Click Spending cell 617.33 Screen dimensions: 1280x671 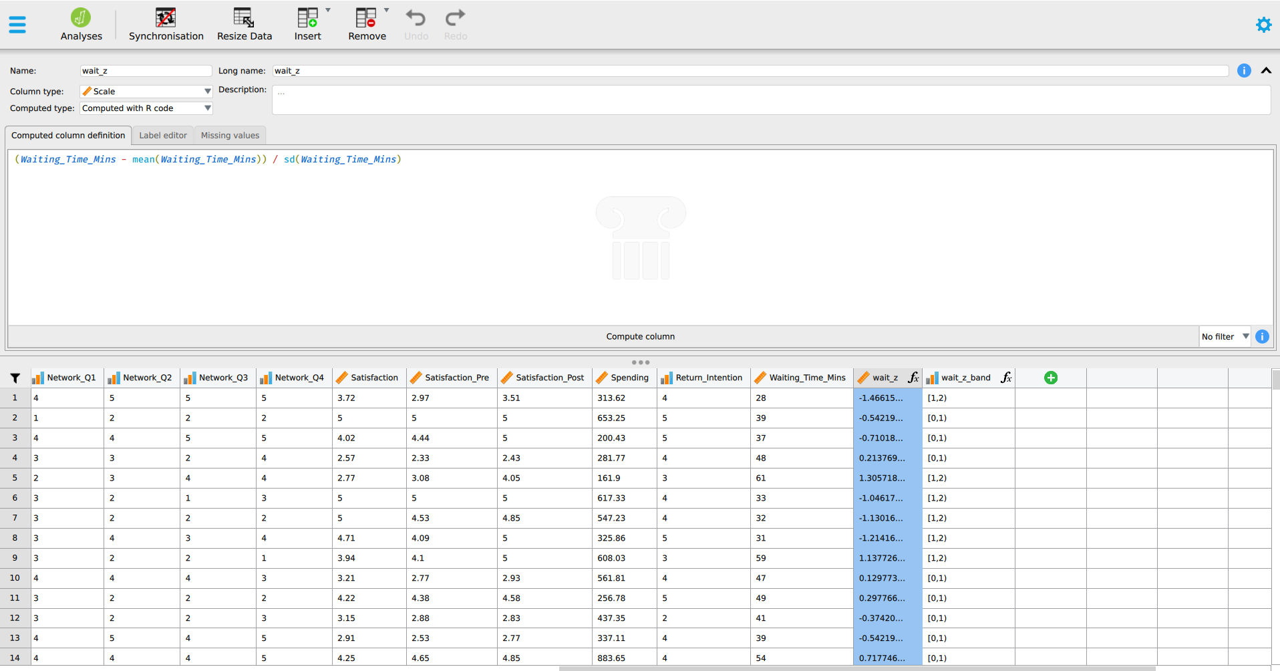click(624, 498)
